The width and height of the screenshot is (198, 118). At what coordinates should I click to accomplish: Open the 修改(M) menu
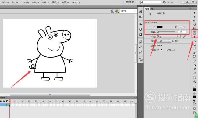[15, 2]
